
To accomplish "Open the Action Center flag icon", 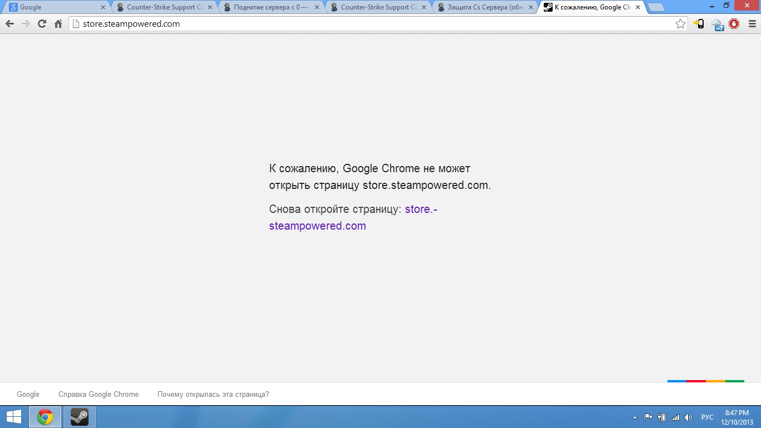I will coord(648,417).
